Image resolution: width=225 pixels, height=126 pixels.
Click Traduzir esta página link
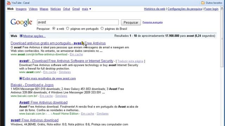pos(130,61)
